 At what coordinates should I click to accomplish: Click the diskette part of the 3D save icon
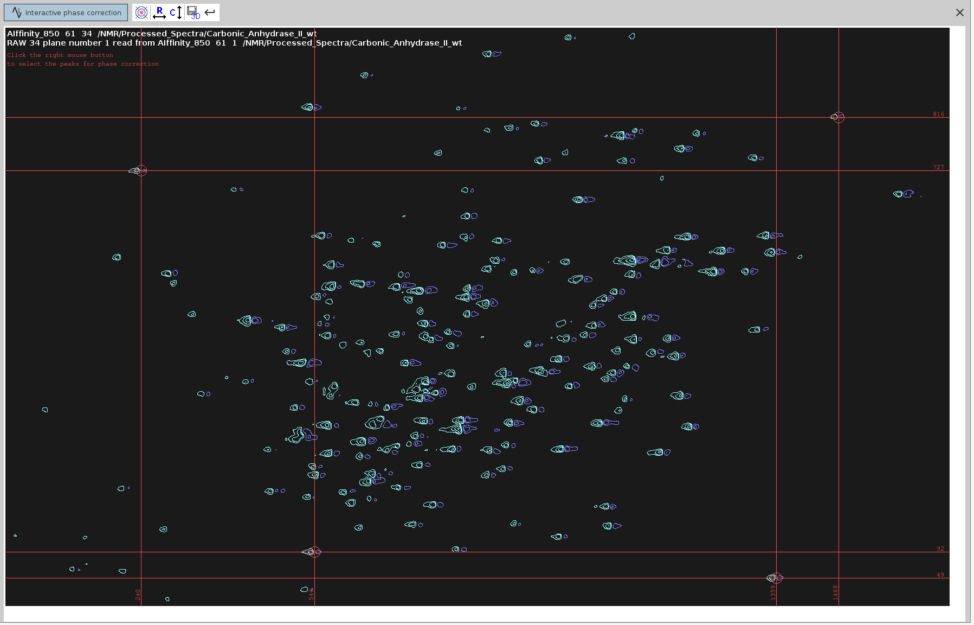click(191, 10)
